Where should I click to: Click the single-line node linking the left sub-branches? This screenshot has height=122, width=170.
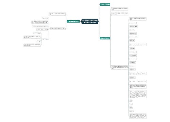[57, 28]
